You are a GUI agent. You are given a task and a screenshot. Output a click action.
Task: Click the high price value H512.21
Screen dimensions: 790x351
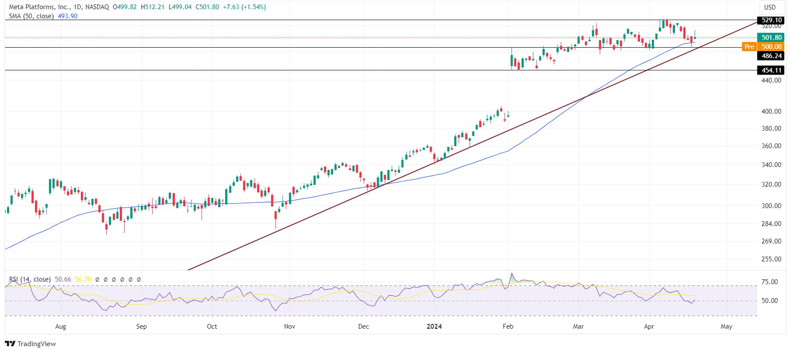[x=152, y=7]
